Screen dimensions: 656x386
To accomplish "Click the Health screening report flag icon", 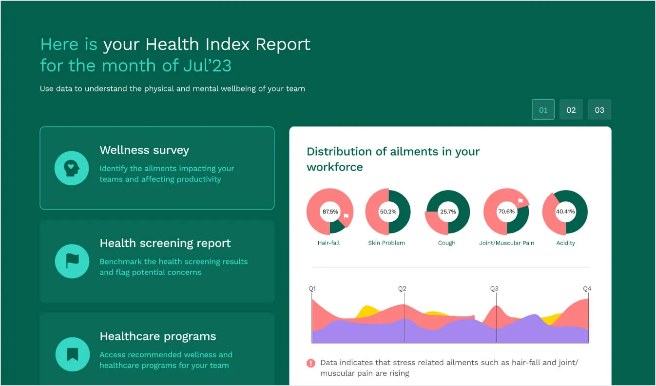I will (72, 261).
